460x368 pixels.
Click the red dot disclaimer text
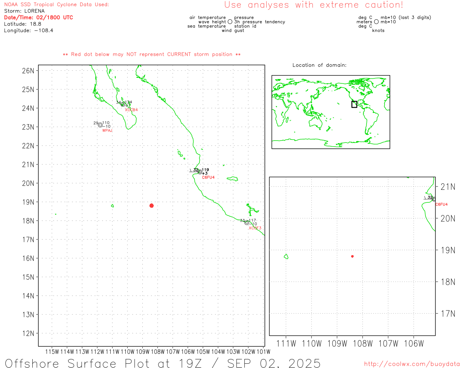coord(152,54)
